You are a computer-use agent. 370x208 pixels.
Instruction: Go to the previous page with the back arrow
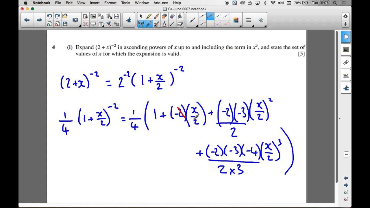coord(27,20)
